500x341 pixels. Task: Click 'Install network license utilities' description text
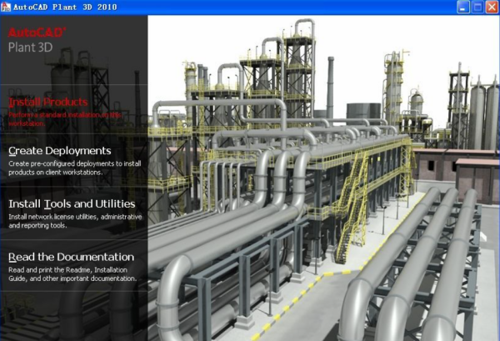coord(75,221)
